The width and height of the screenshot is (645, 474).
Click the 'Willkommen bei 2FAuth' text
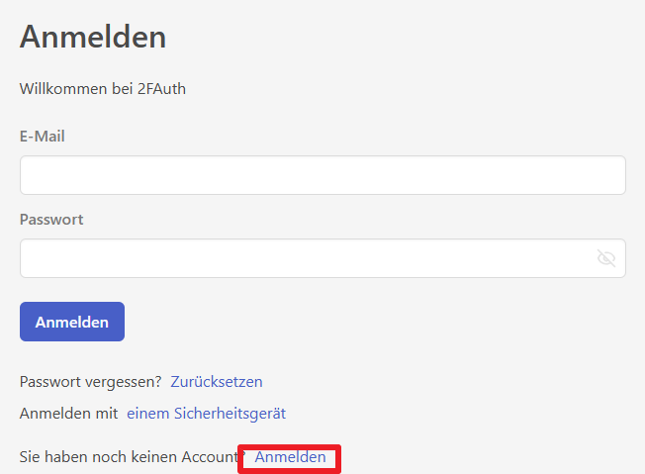click(103, 89)
